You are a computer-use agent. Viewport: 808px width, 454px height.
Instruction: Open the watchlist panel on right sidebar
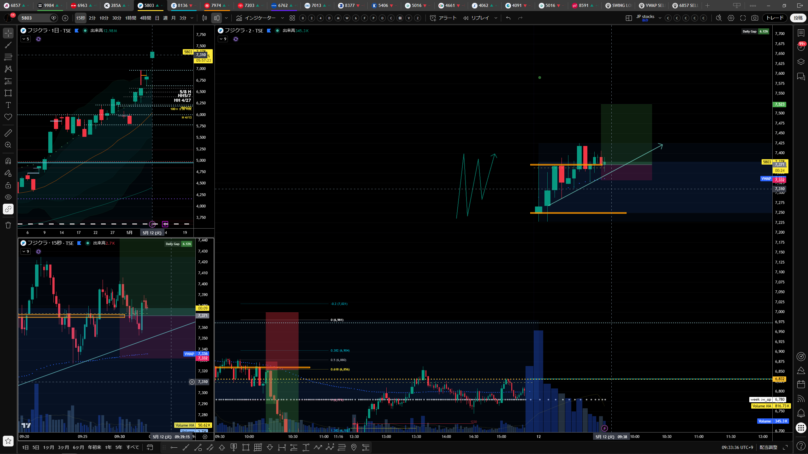(x=801, y=33)
